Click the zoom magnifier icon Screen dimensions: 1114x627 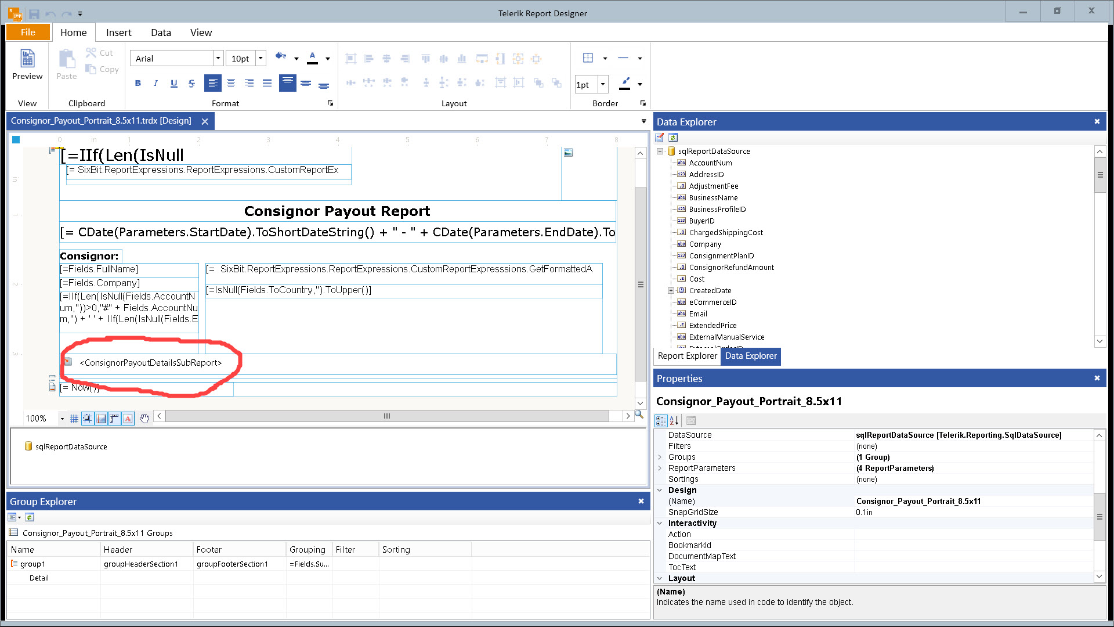click(x=639, y=415)
